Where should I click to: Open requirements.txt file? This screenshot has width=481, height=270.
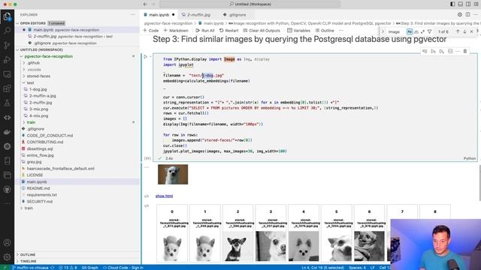click(42, 195)
